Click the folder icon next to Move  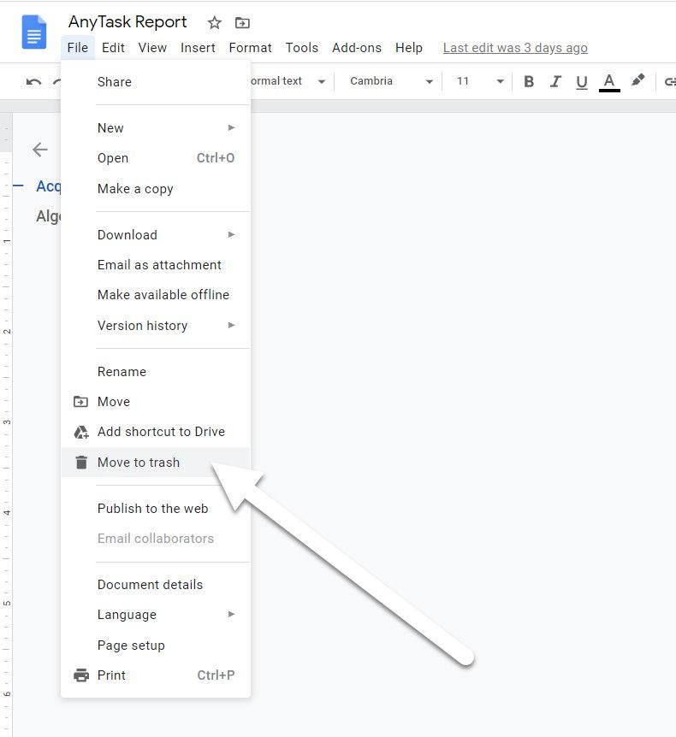point(81,402)
